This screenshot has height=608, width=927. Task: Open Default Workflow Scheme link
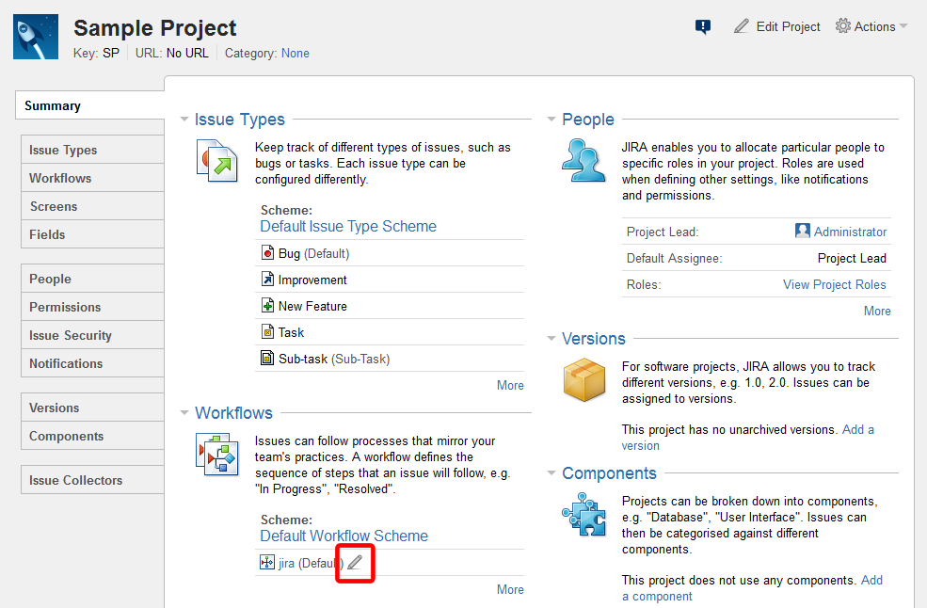tap(344, 536)
